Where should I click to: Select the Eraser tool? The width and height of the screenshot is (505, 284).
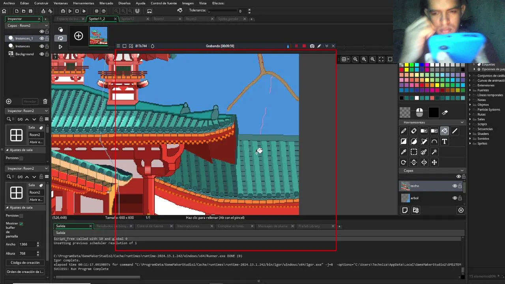(414, 131)
